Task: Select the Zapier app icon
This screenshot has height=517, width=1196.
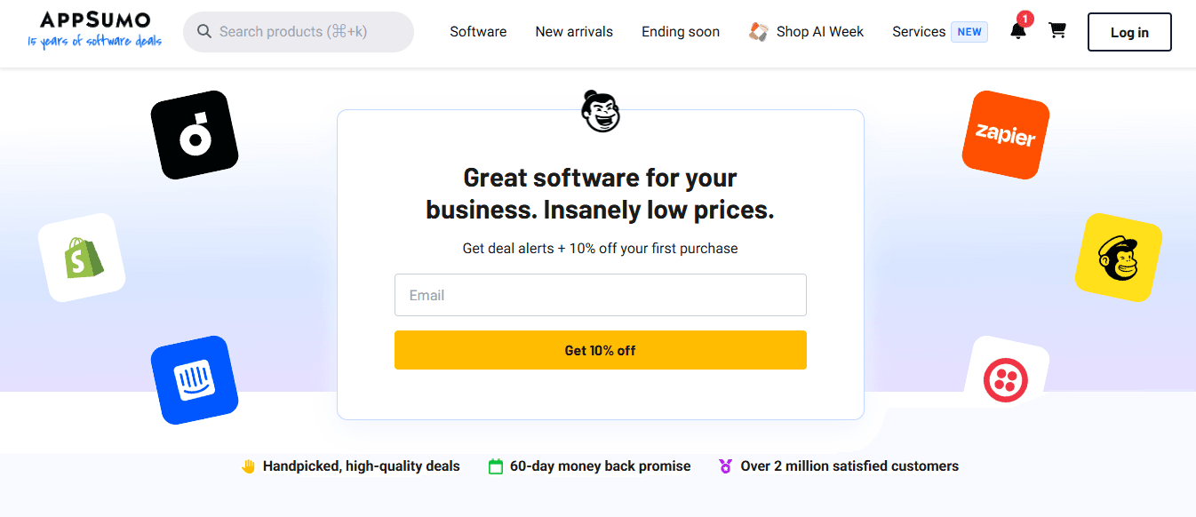Action: (x=1005, y=135)
